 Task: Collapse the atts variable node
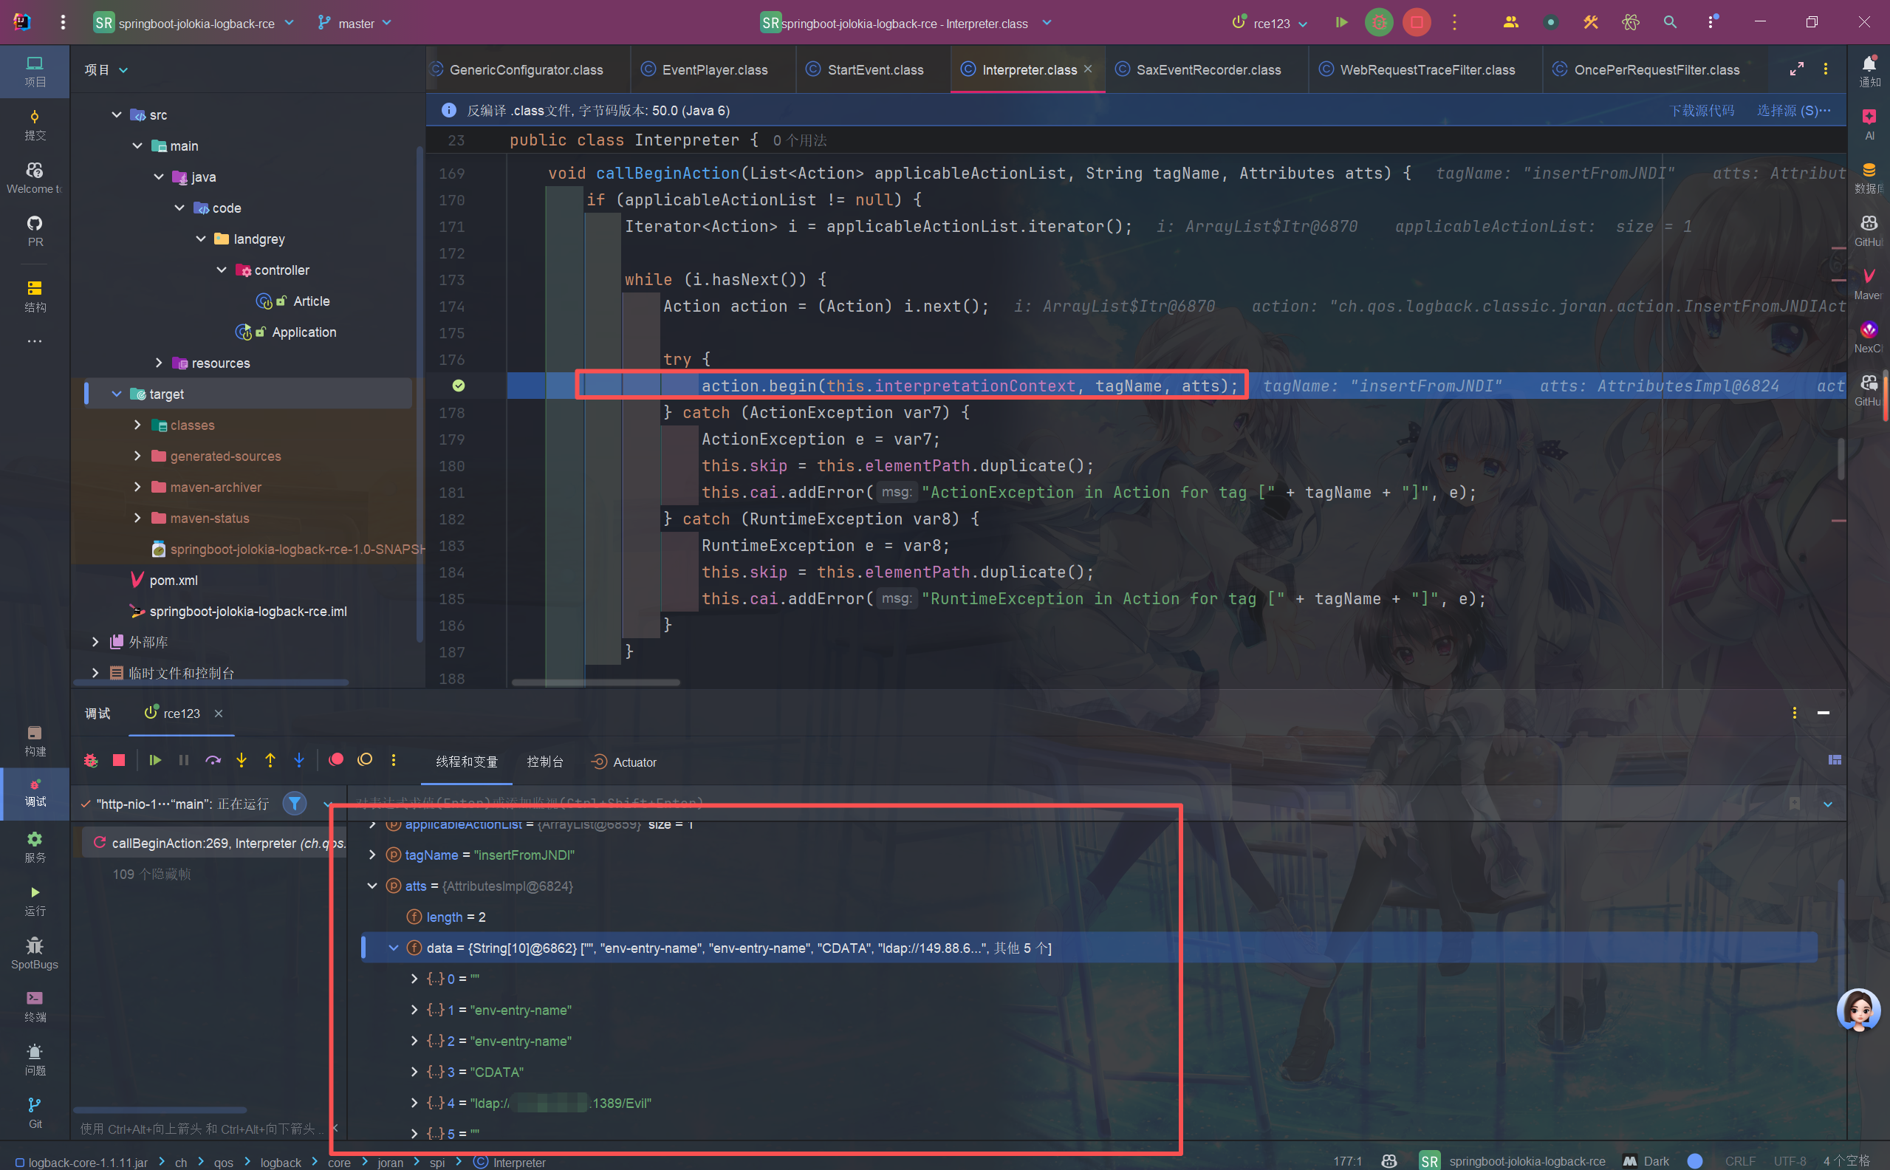click(372, 886)
